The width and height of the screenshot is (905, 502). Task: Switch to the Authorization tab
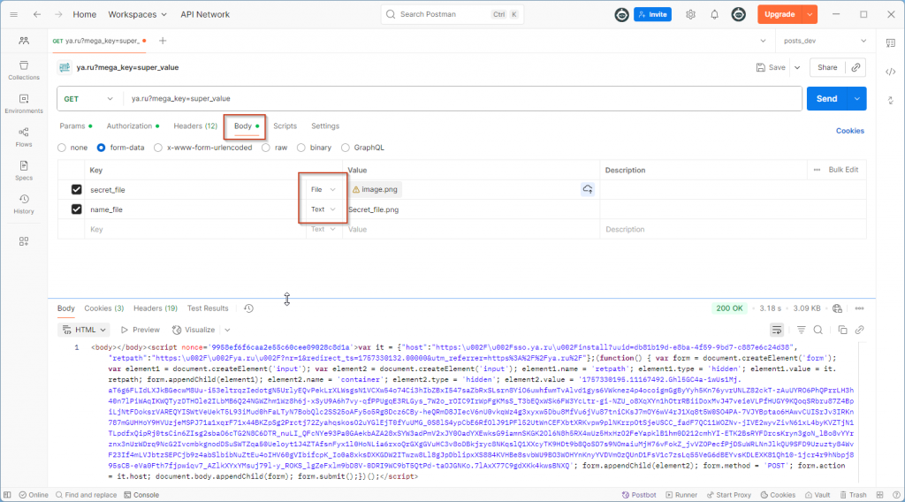133,125
